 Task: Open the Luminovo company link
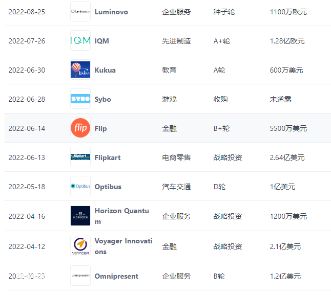tap(111, 12)
